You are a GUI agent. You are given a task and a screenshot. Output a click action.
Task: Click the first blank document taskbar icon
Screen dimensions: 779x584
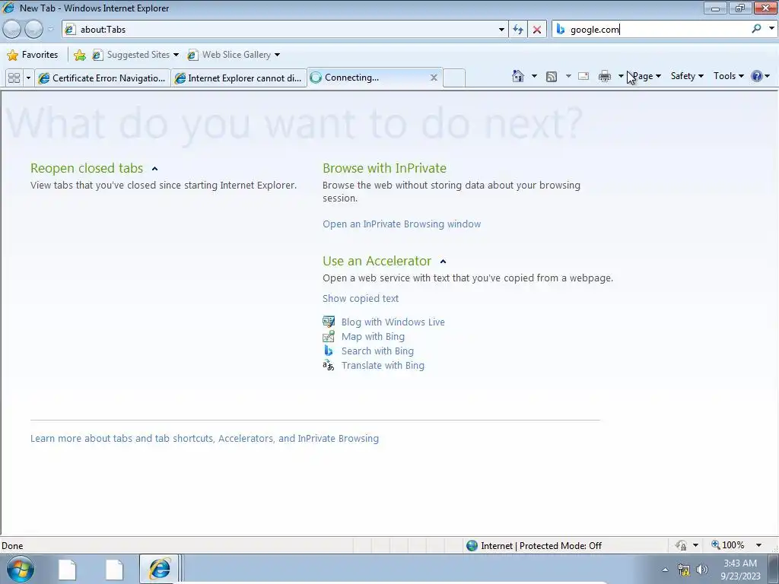(67, 570)
